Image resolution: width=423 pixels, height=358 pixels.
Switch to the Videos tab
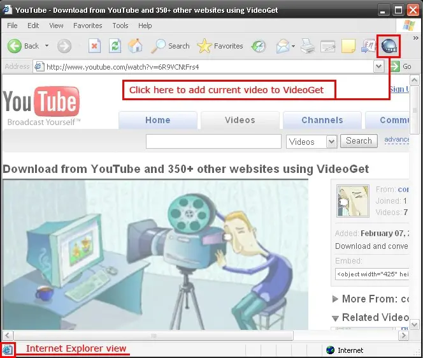[x=240, y=120]
